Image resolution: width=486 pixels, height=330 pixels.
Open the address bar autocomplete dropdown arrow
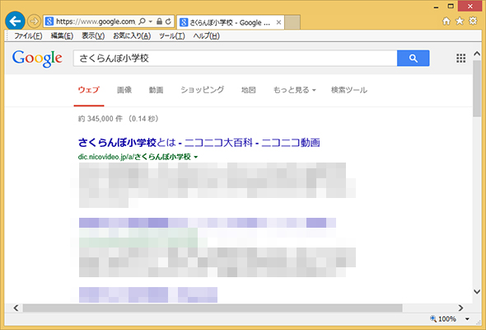151,21
